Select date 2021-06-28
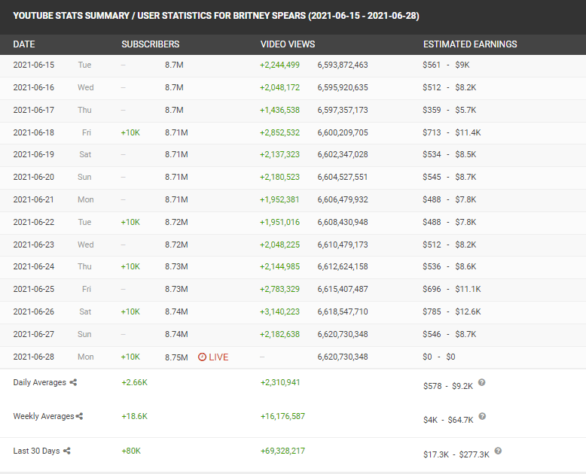The height and width of the screenshot is (474, 586). click(x=34, y=357)
